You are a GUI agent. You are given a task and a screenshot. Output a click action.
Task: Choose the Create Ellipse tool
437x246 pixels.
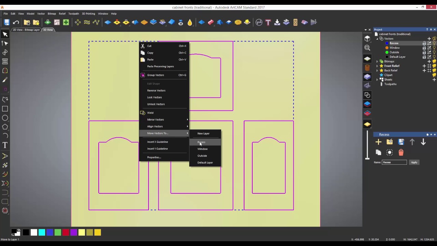click(x=5, y=118)
